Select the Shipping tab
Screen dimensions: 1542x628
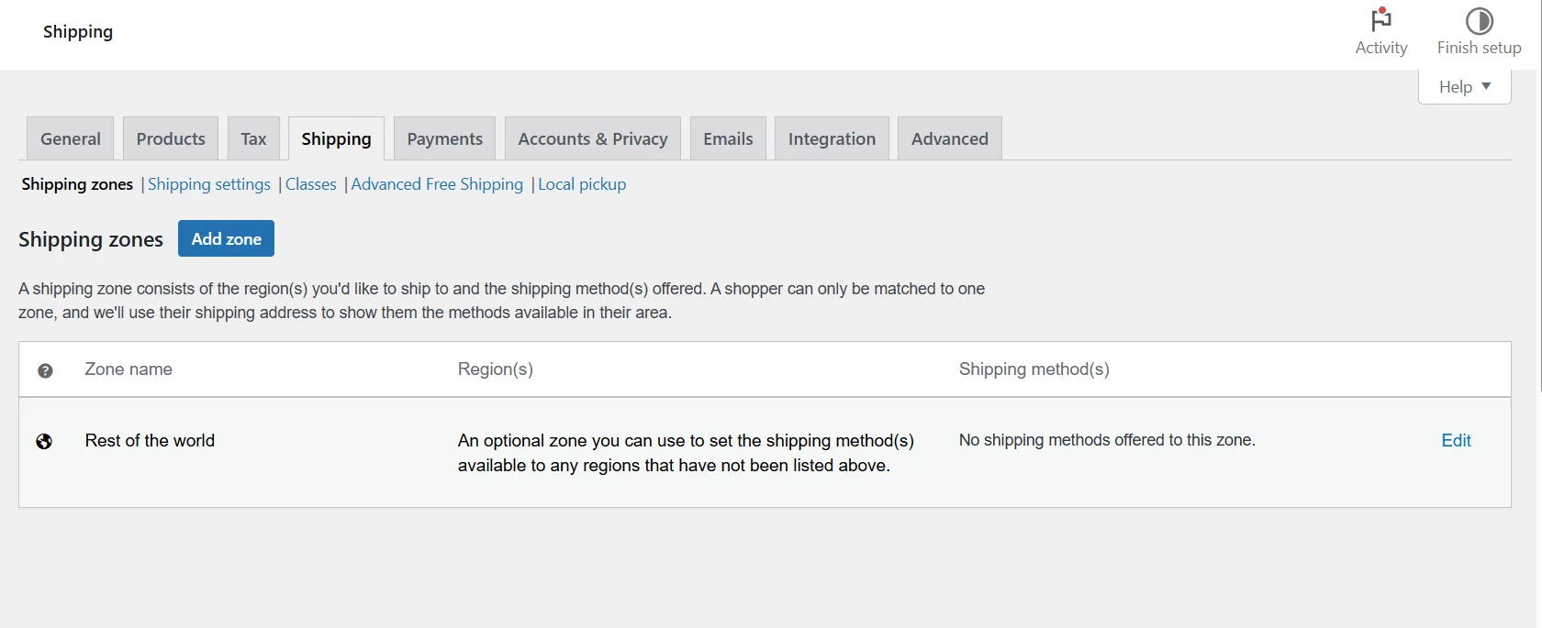pos(336,138)
